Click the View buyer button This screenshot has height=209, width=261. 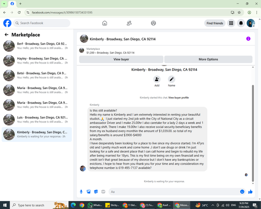[121, 59]
